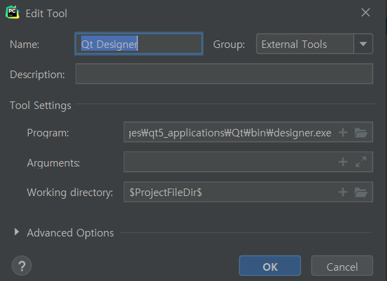Close the Edit Tool dialog

click(x=366, y=12)
